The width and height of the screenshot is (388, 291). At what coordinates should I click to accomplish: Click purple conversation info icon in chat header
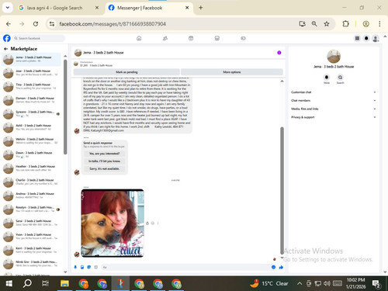pos(279,53)
